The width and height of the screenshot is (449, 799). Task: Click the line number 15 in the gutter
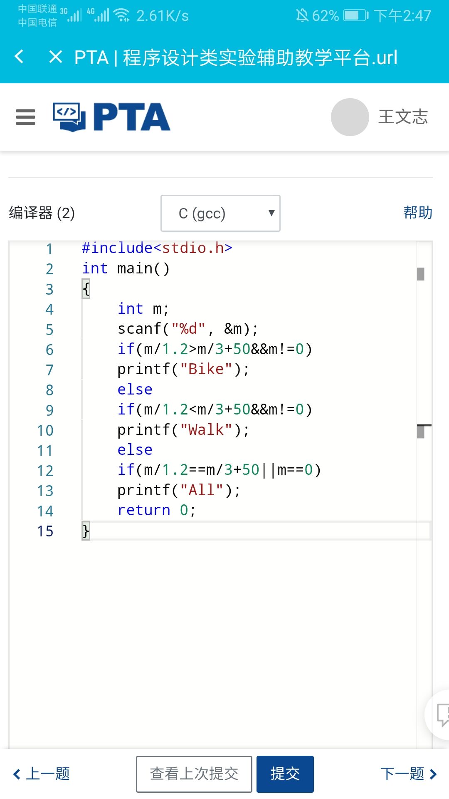(x=45, y=531)
